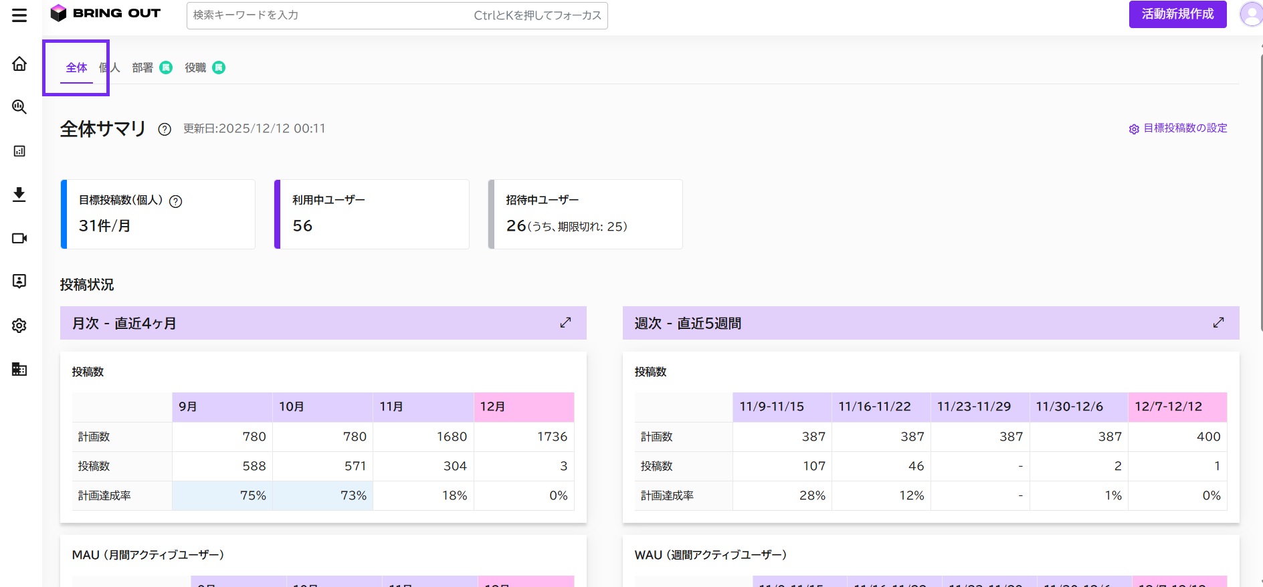Viewport: 1263px width, 587px height.
Task: Click the 更新日 timestamp text
Action: click(x=254, y=128)
